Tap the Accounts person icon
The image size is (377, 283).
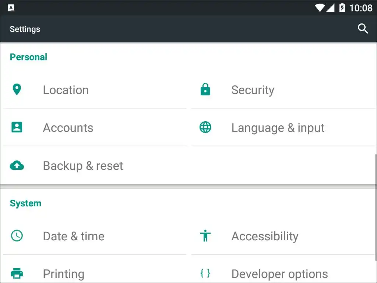point(17,127)
